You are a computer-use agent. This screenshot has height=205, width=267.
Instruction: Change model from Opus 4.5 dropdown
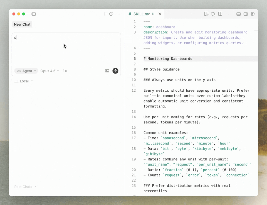tap(50, 71)
